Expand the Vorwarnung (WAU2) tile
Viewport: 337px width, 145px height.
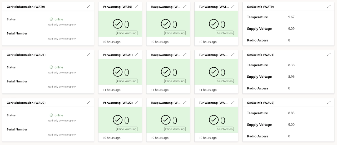[x=137, y=103]
